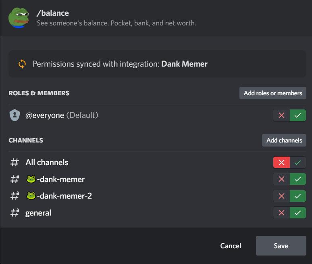Open Add roles or members
Viewport: 312px width, 264px height.
pyautogui.click(x=273, y=93)
